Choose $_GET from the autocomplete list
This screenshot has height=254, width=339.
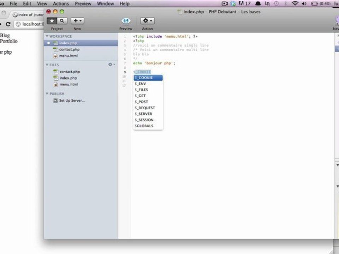tap(148, 96)
